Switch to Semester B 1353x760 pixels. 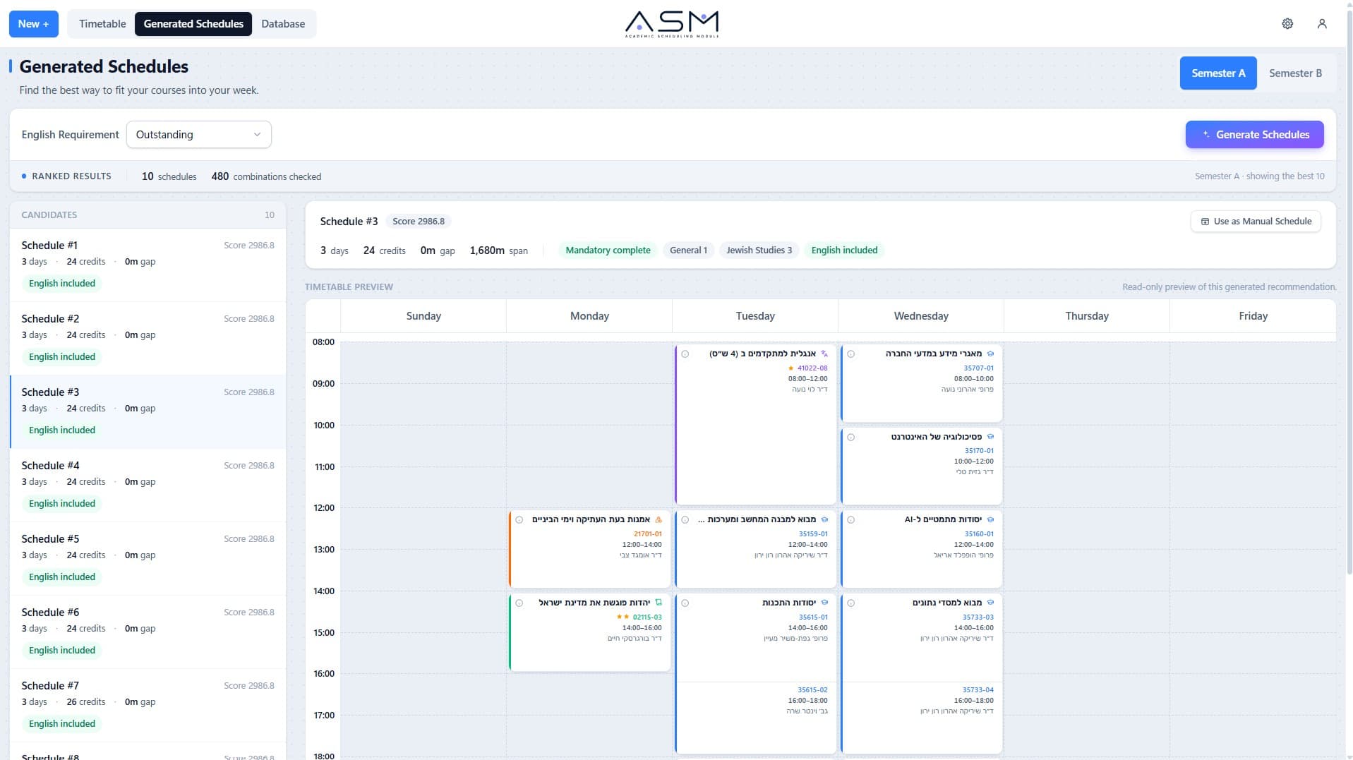1295,73
